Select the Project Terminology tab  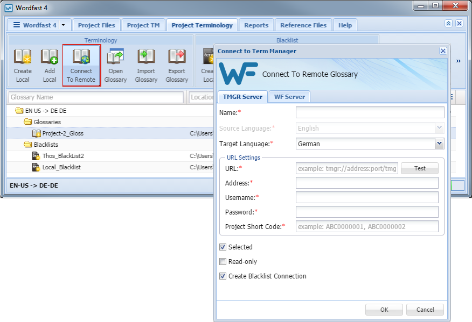(202, 25)
